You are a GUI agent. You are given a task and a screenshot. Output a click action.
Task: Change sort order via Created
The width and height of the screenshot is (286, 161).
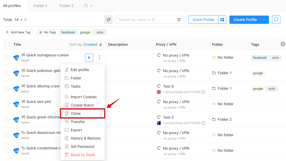90,44
